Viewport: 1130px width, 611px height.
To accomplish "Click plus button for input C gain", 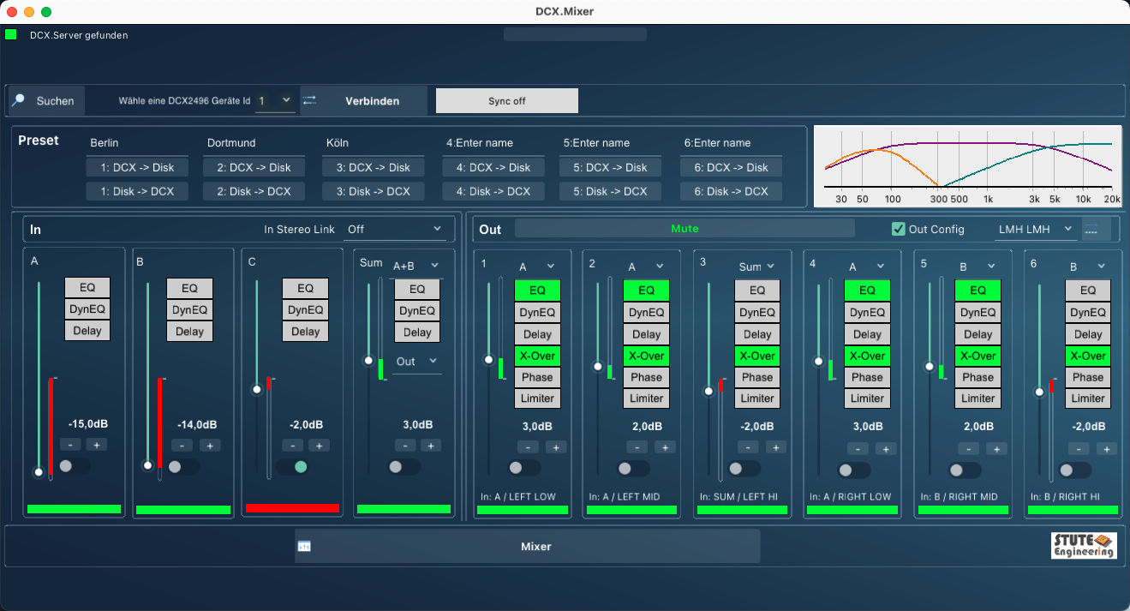I will (320, 446).
